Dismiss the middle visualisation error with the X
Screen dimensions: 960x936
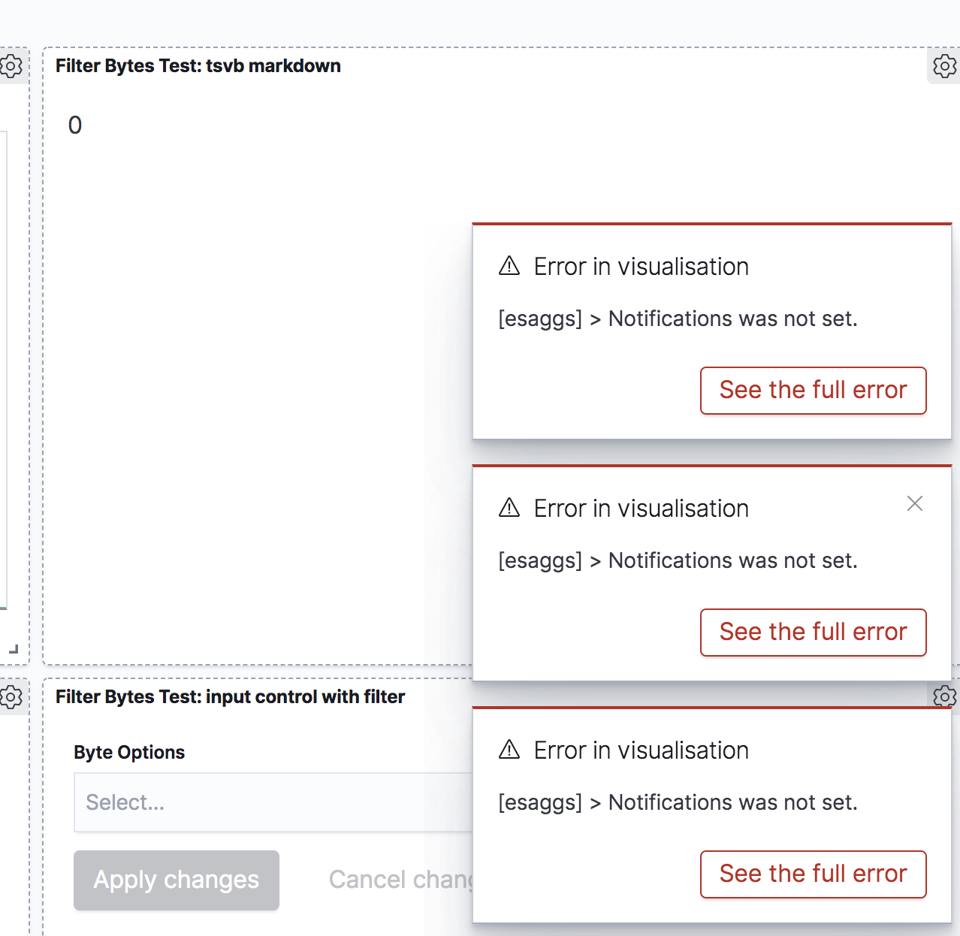(x=915, y=503)
